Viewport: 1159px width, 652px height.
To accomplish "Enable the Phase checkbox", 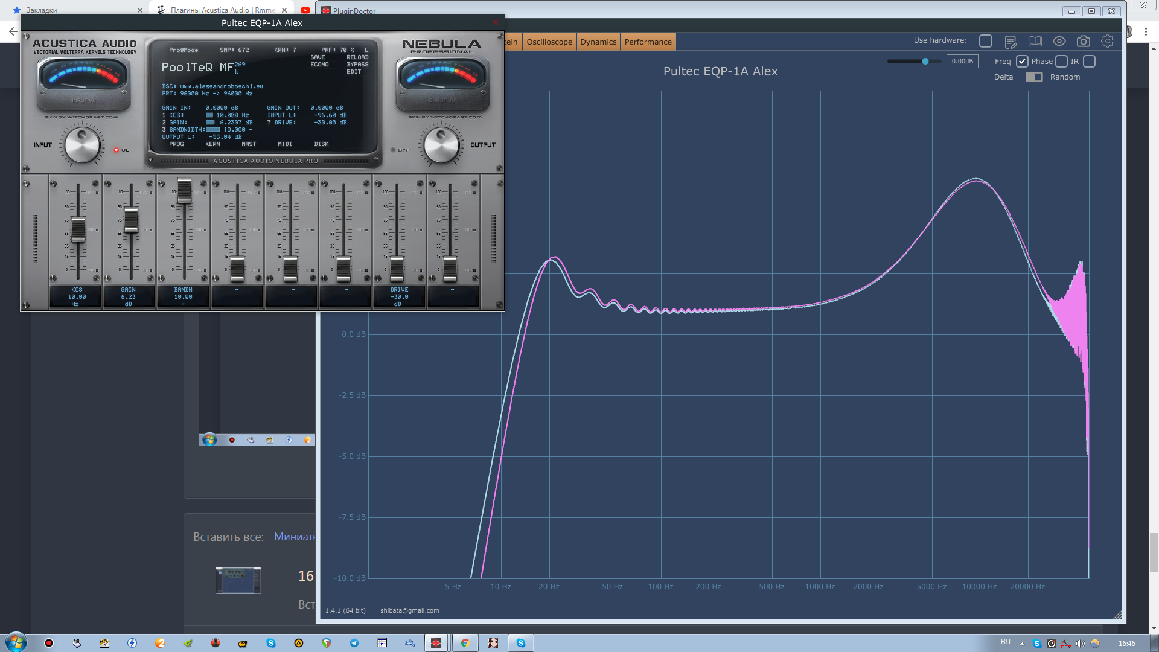I will [1061, 61].
